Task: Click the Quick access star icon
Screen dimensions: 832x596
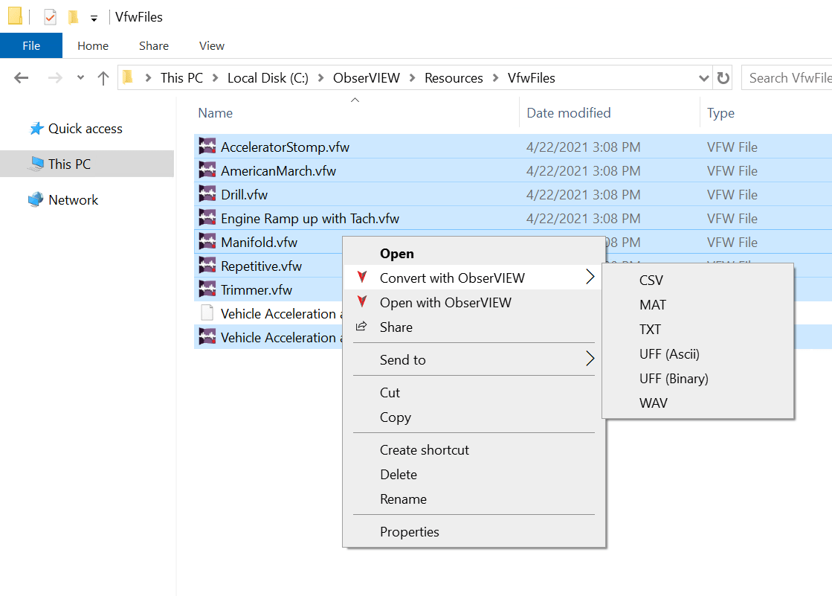Action: pyautogui.click(x=36, y=129)
